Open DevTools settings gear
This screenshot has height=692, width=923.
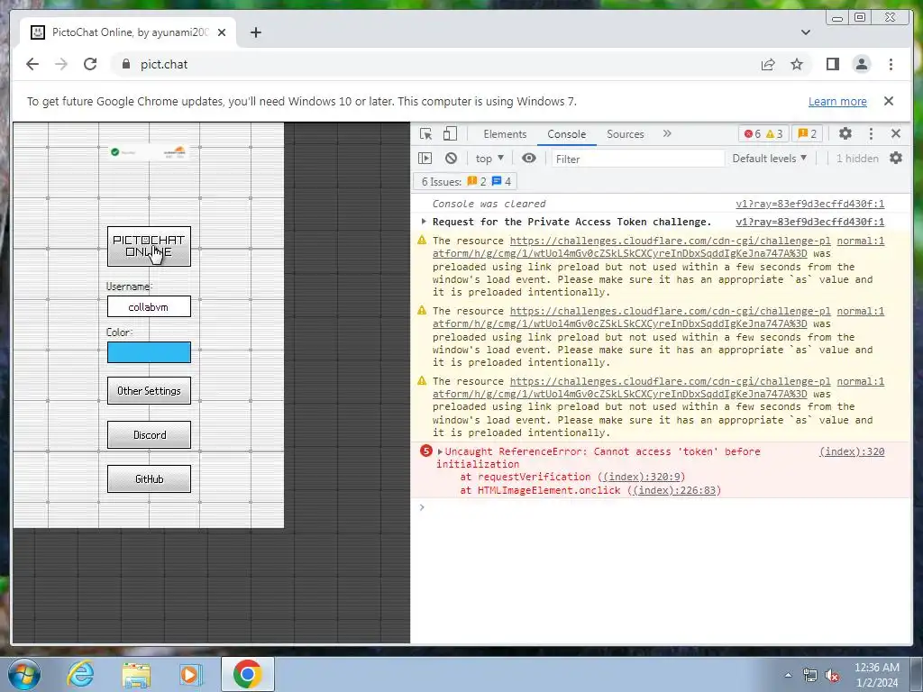click(845, 133)
